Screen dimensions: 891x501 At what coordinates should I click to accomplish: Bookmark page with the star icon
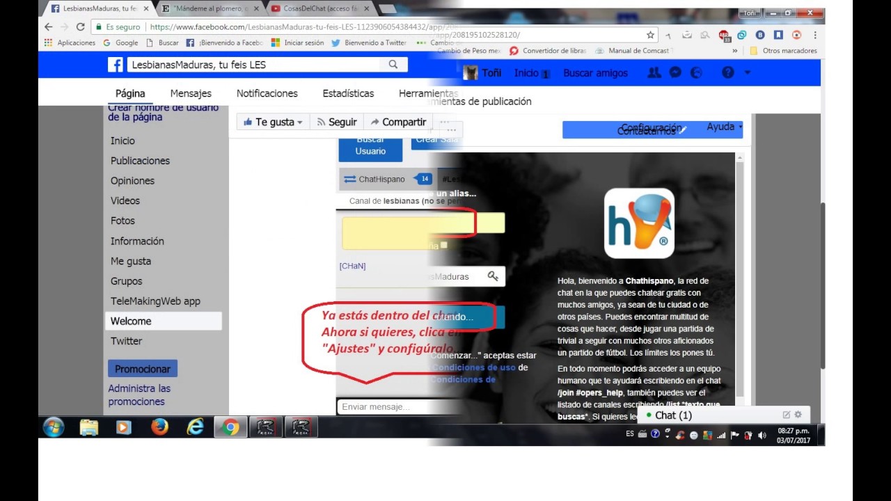coord(650,35)
